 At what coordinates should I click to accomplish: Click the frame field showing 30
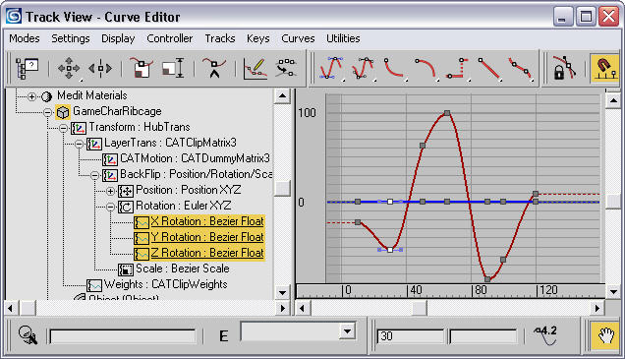(x=410, y=336)
